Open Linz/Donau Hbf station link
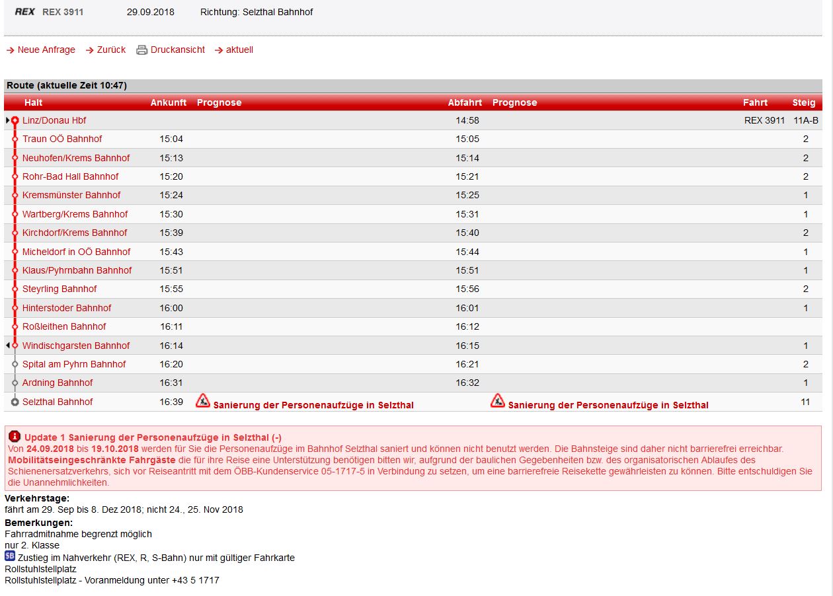833x596 pixels. [54, 120]
